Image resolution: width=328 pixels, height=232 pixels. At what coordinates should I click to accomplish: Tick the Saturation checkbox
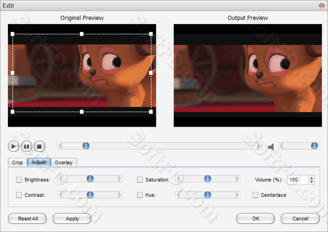point(140,180)
